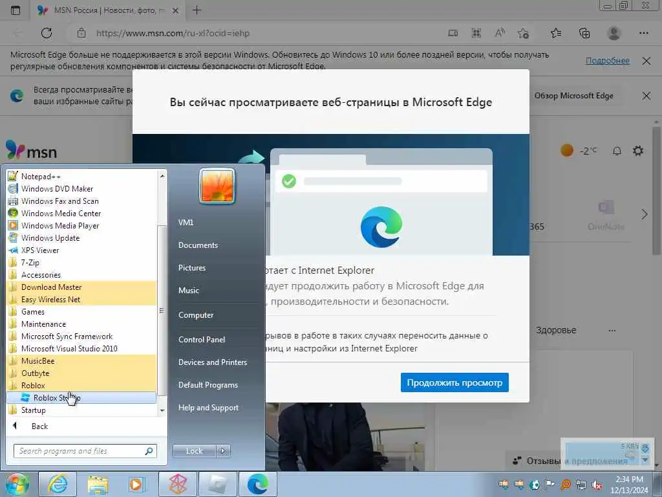Click the address bar URL

coord(173,33)
